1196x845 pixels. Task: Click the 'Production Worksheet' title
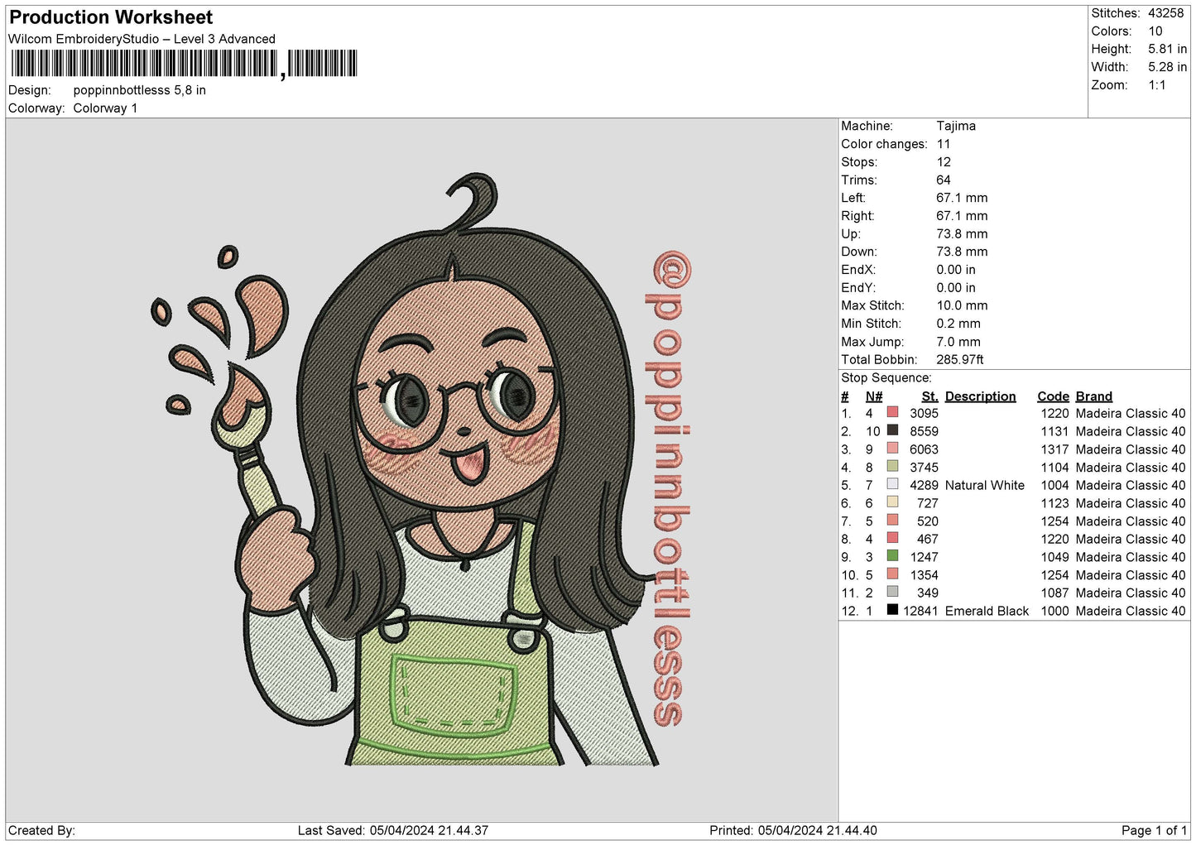pyautogui.click(x=111, y=17)
